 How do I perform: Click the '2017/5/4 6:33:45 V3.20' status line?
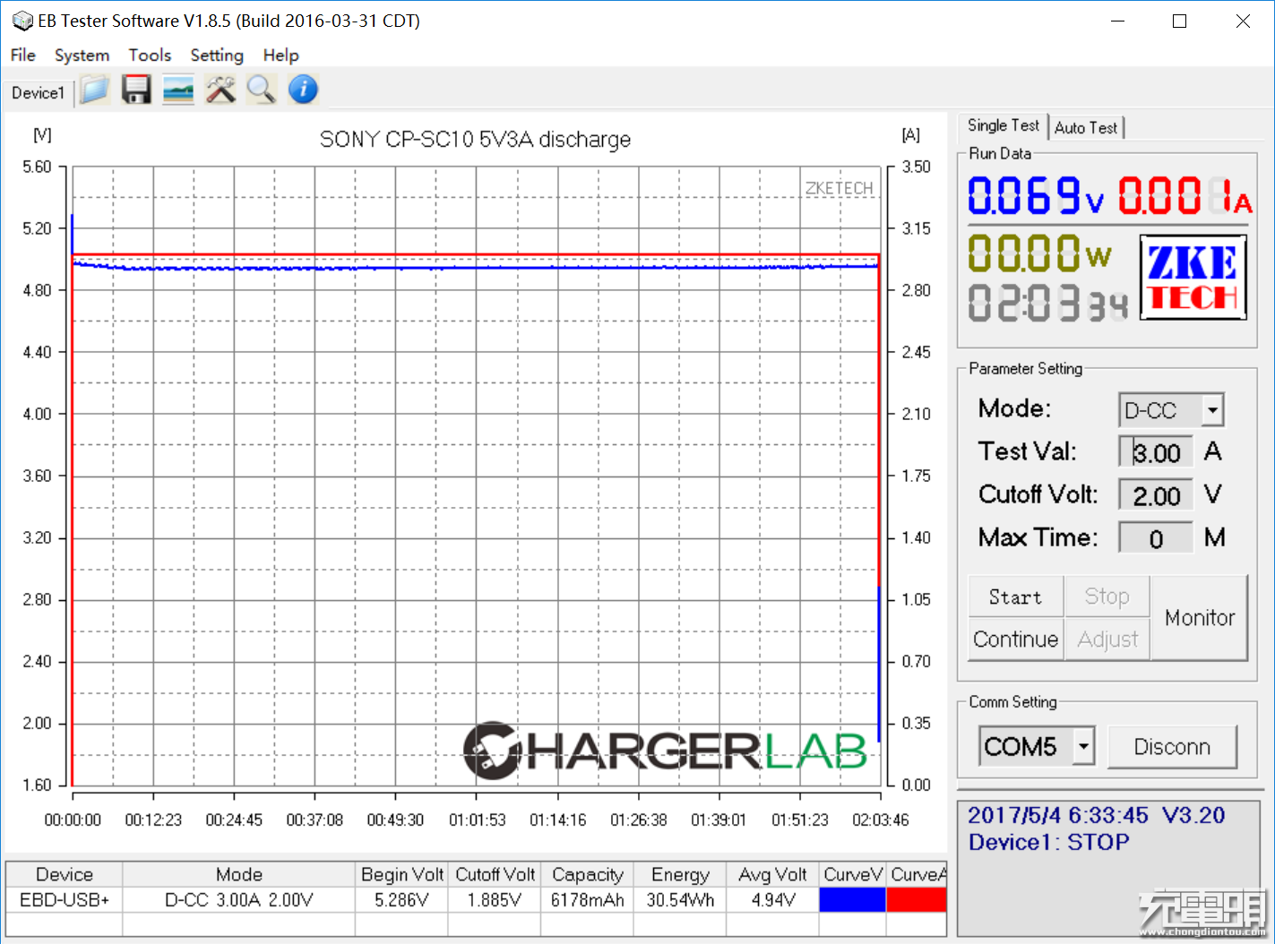click(1096, 815)
